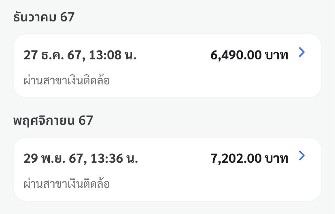Tap chevron beside 7,202.00 บาท payment
The height and width of the screenshot is (214, 335).
(301, 155)
